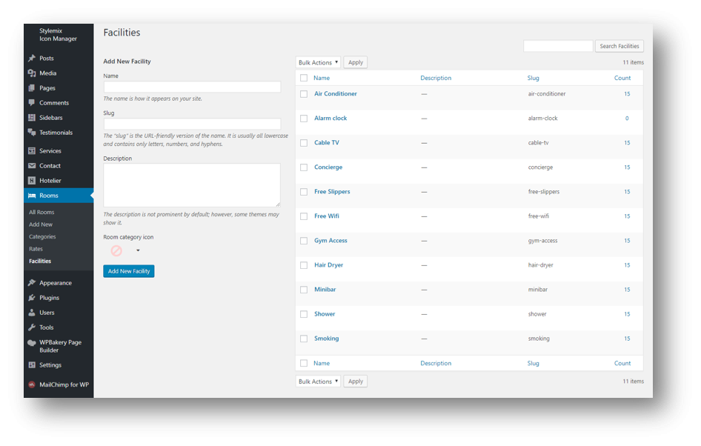Expand the bottom Bulk Actions dropdown
Viewport: 701px width, 446px height.
318,382
